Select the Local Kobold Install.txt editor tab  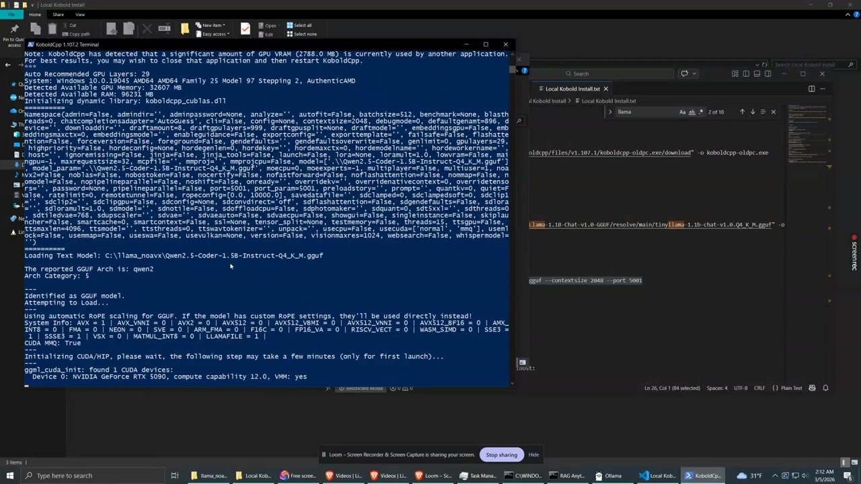coord(572,89)
